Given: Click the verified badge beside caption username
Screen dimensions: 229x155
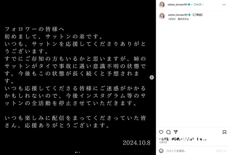Looking at the screenshot, I should tap(190, 15).
